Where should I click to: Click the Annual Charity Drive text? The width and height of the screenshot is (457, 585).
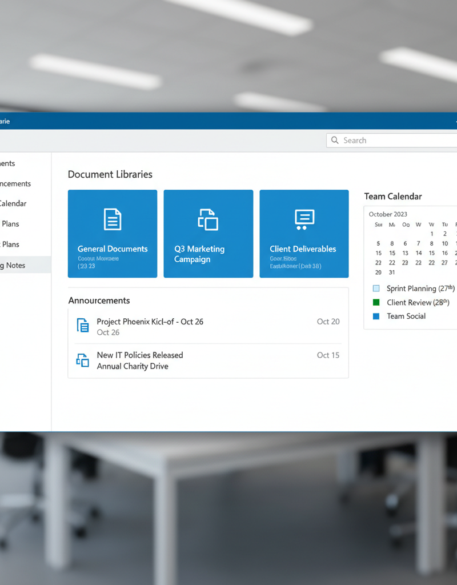[x=133, y=366]
